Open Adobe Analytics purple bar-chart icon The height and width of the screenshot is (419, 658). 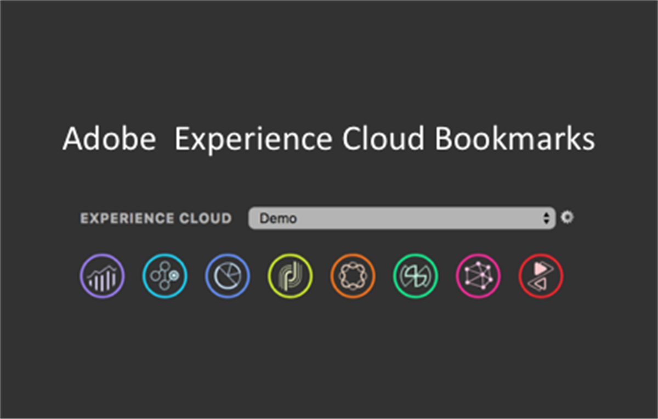click(102, 276)
